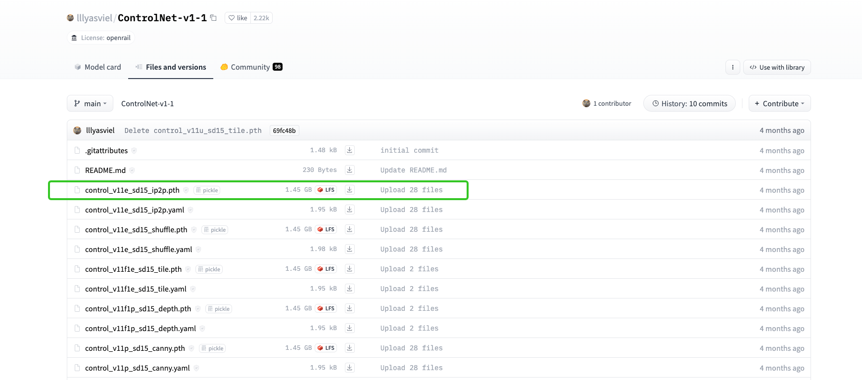View History: 10 commits

click(689, 103)
